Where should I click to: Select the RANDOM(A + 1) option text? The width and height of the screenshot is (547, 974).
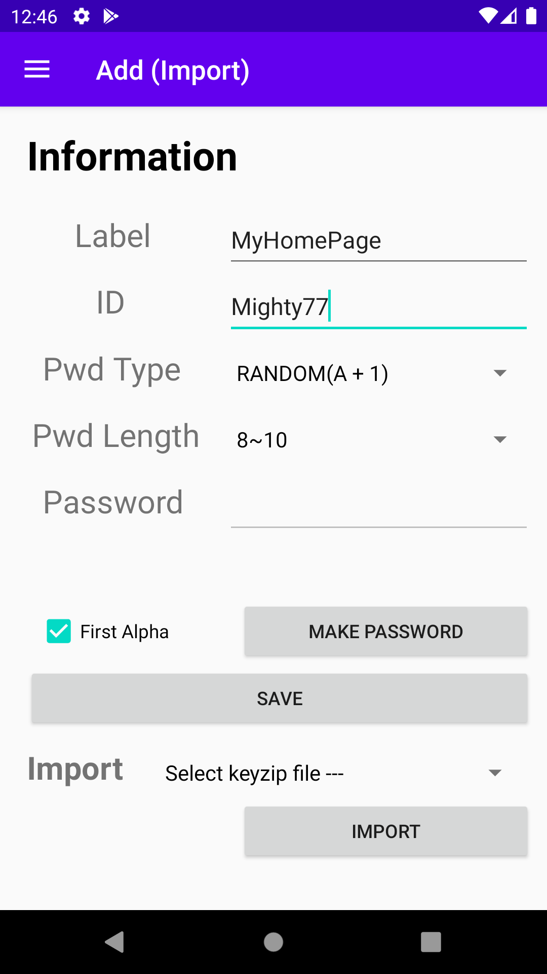312,374
